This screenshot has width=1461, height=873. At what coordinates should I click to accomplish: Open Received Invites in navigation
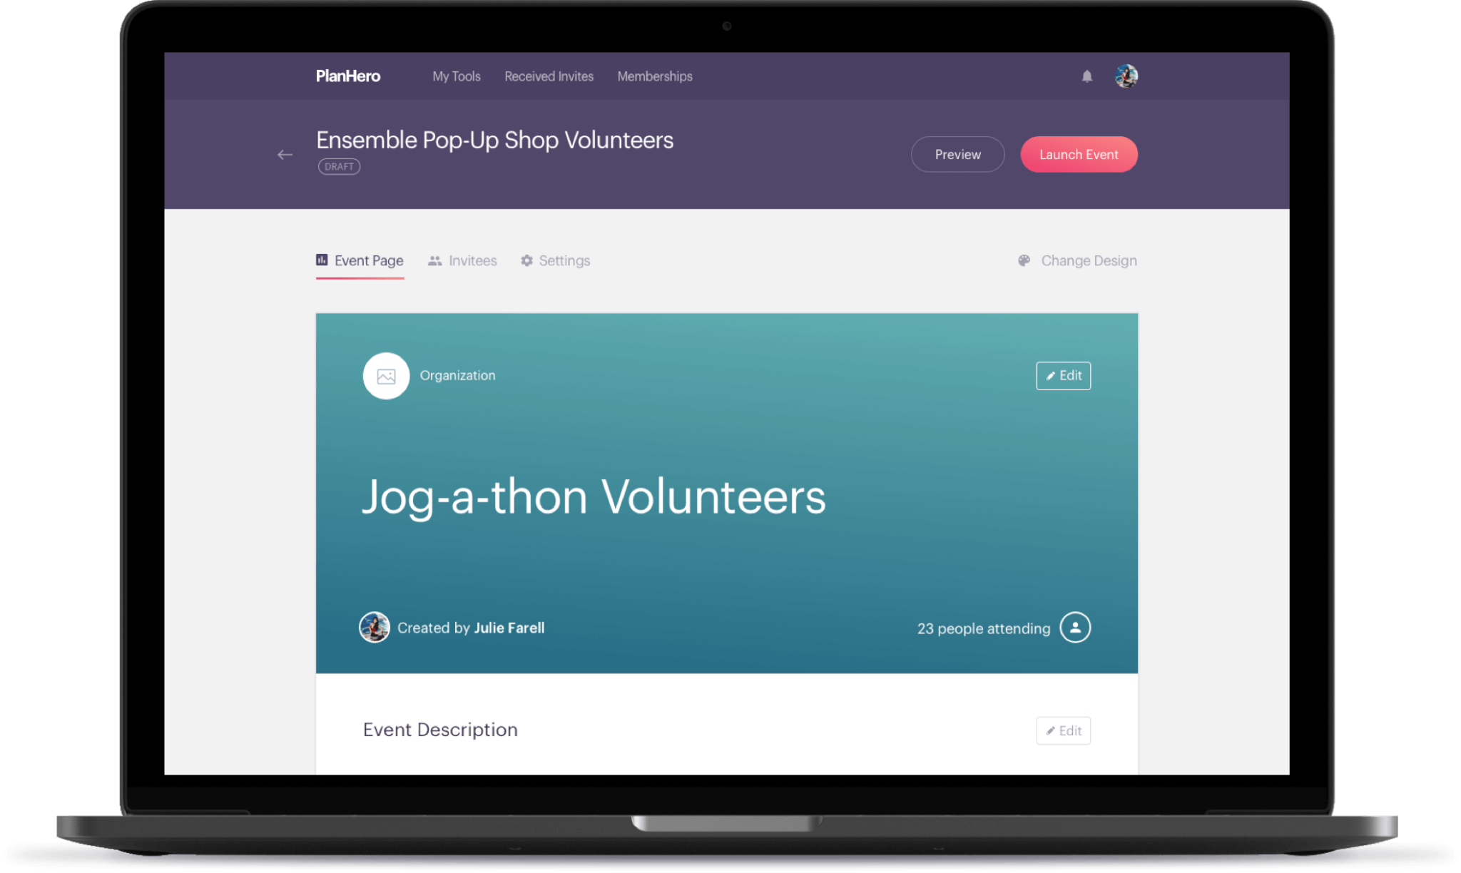click(549, 76)
